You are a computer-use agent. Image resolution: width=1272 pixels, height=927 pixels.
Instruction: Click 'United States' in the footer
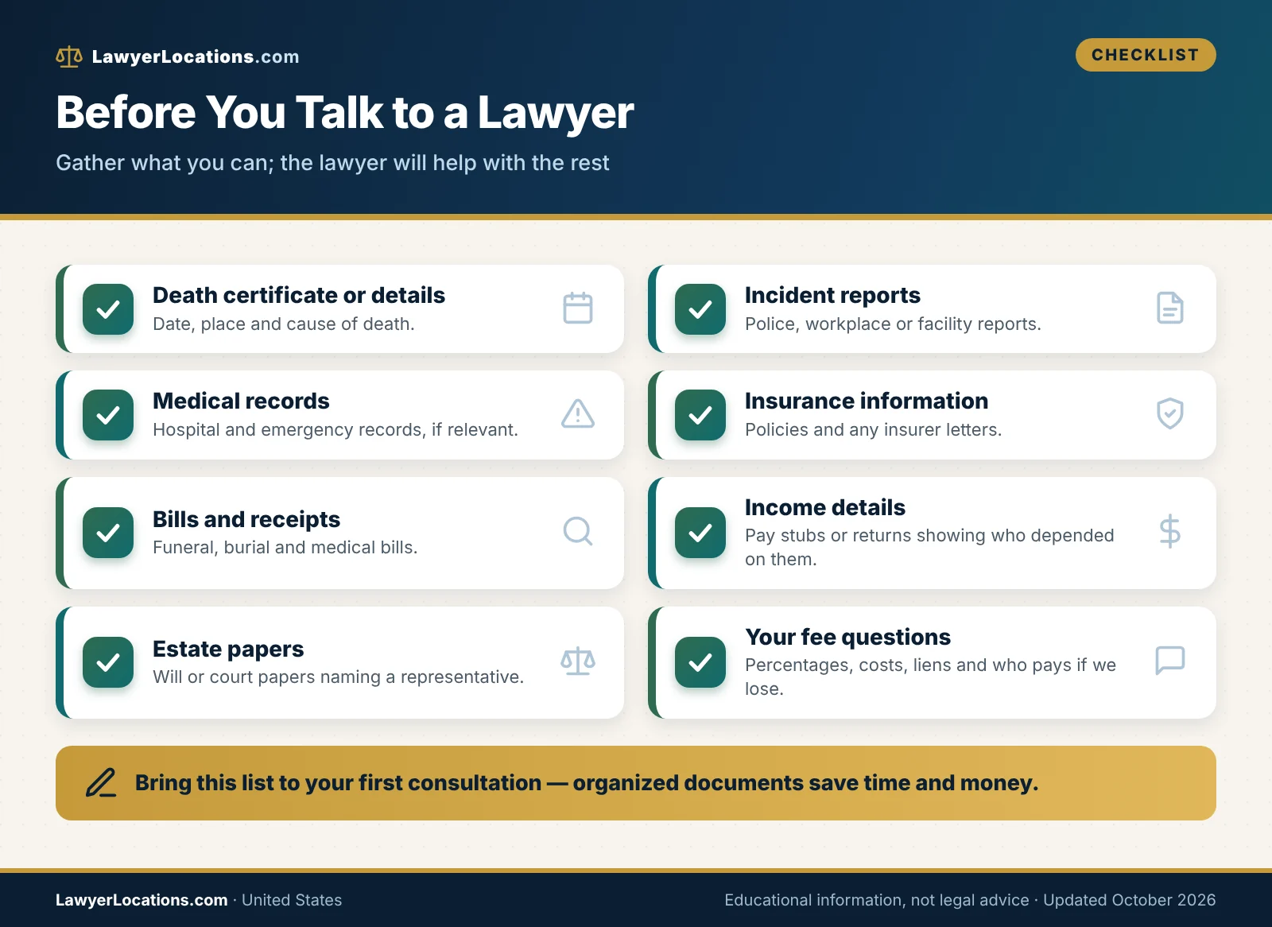[292, 900]
